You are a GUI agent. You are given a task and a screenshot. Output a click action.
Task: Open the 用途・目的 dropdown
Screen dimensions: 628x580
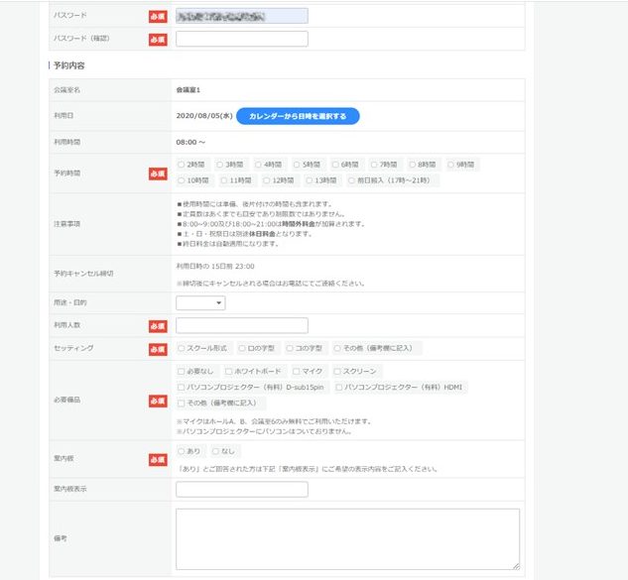200,302
